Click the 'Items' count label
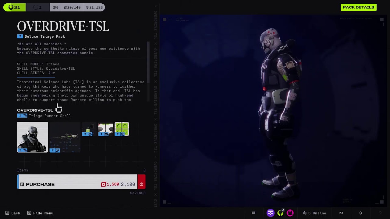The height and width of the screenshot is (219, 390). point(23,170)
